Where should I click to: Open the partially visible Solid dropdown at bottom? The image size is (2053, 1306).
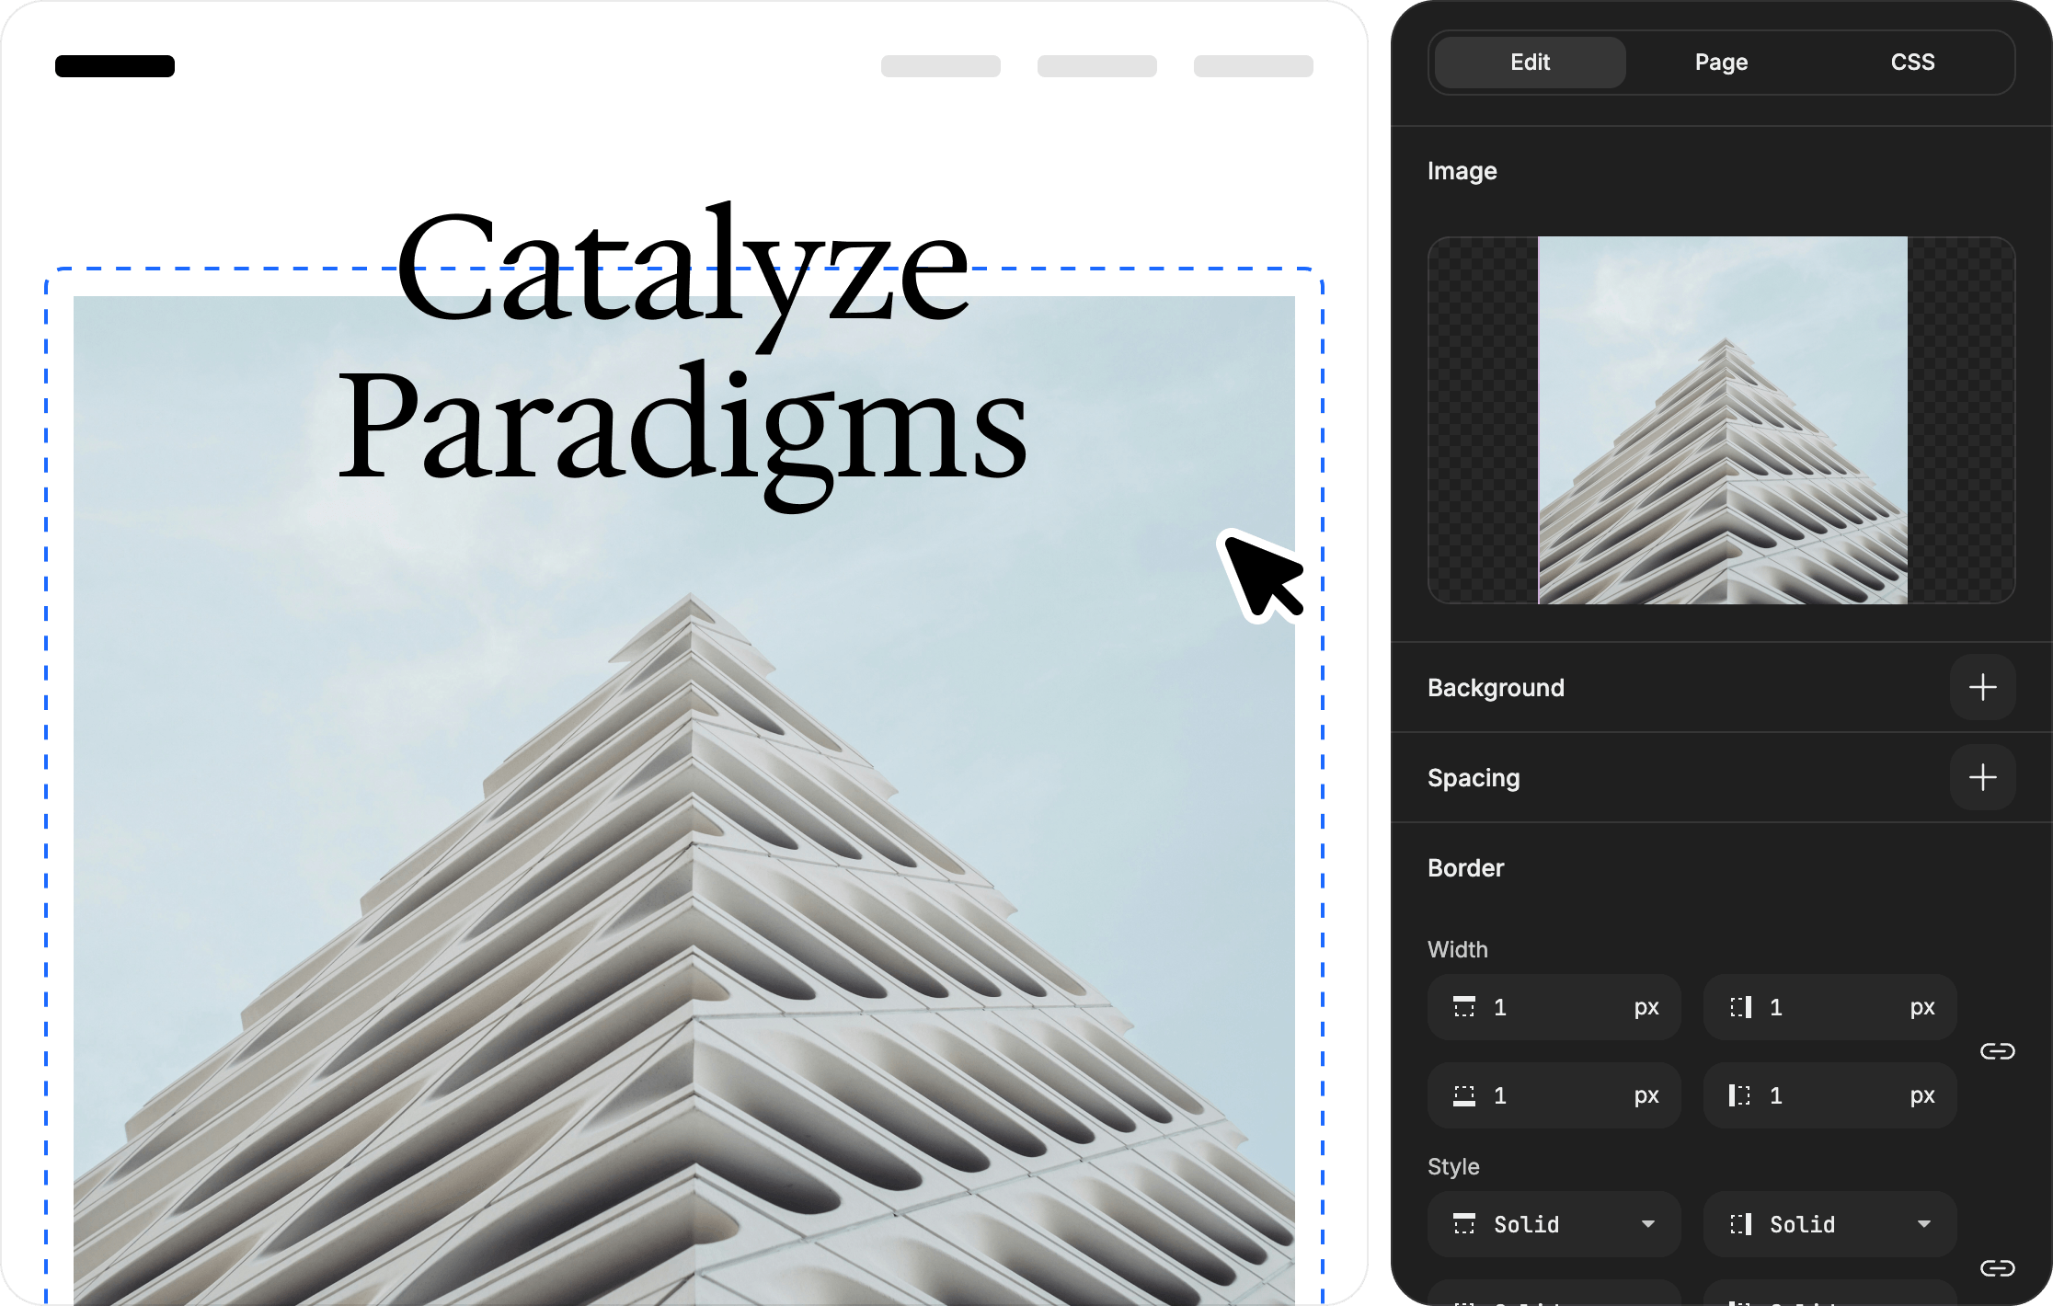(x=1554, y=1300)
